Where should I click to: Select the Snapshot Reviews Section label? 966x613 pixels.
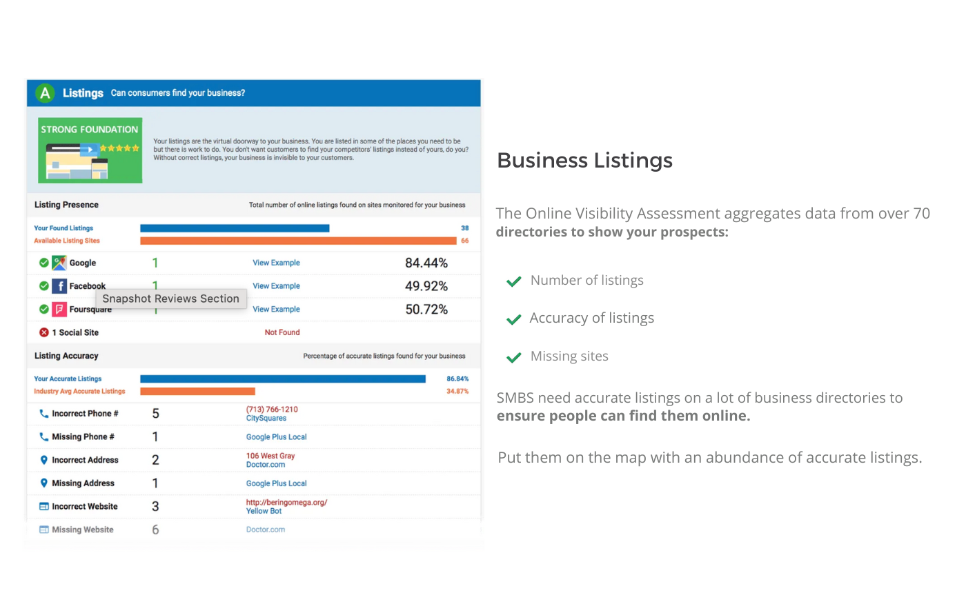point(170,299)
